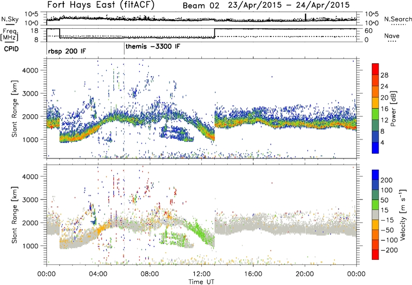This screenshot has height=285, width=412.
Task: Click the dark blue 4–8 dB power segment
Action: 375,137
